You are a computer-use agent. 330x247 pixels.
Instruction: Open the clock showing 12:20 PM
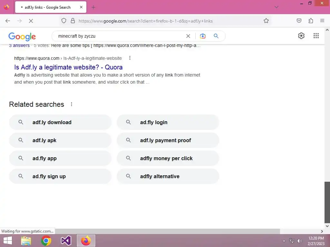(316, 241)
